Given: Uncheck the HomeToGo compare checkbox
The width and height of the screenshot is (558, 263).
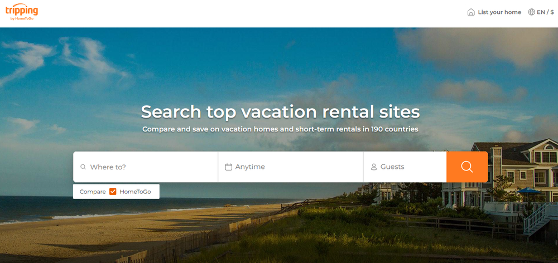Looking at the screenshot, I should [x=113, y=192].
